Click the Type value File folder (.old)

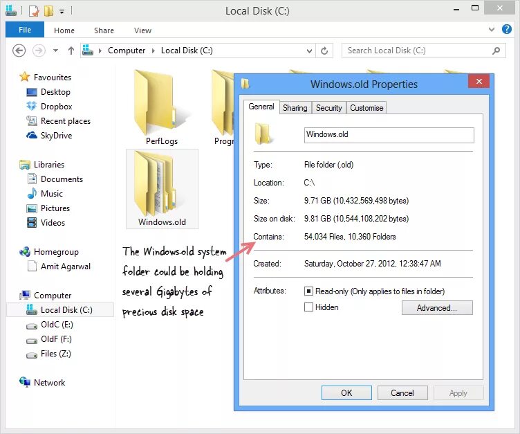coord(328,165)
